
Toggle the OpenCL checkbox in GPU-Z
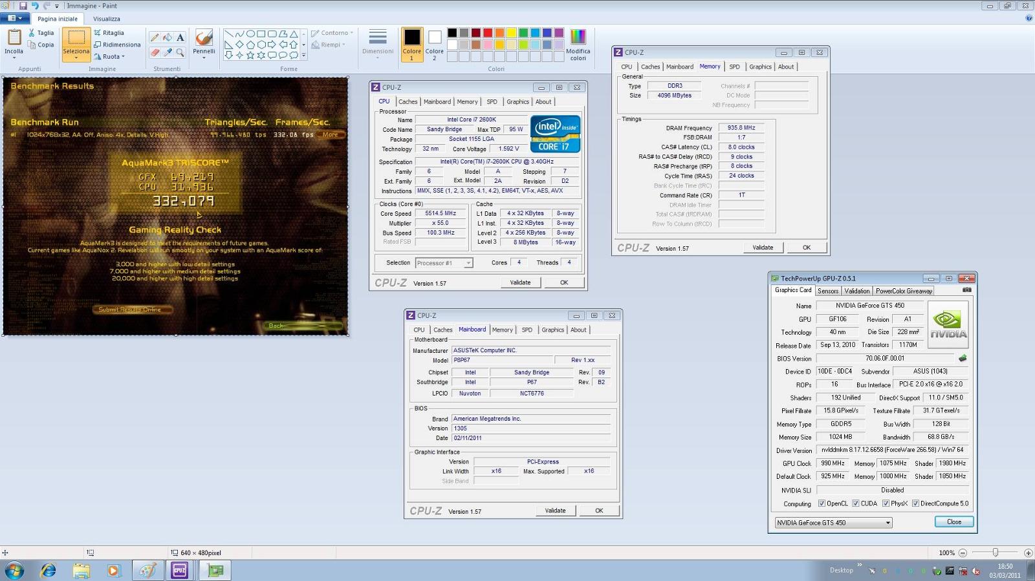(822, 503)
